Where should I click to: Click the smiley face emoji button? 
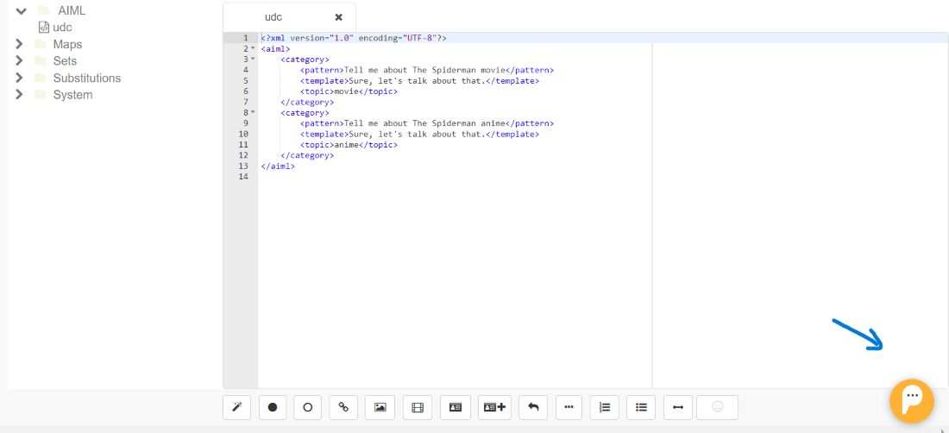(717, 408)
